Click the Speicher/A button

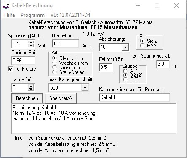pos(61,98)
